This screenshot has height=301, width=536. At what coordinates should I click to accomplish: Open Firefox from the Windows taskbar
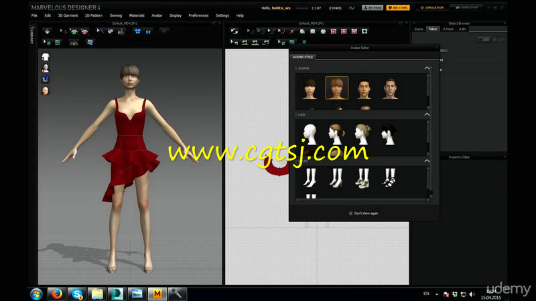pos(57,294)
